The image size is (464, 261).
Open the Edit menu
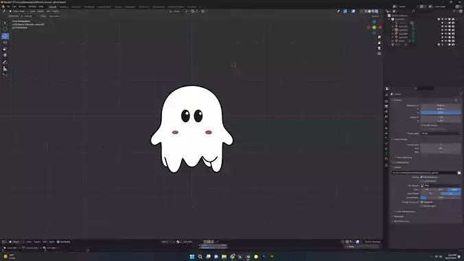pos(14,6)
